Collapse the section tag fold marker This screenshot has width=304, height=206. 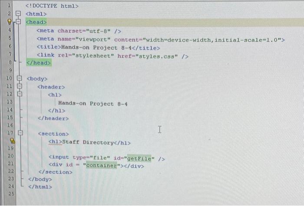(20, 133)
